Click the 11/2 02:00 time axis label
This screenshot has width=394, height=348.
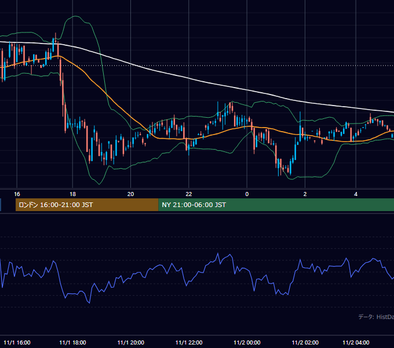(x=305, y=342)
